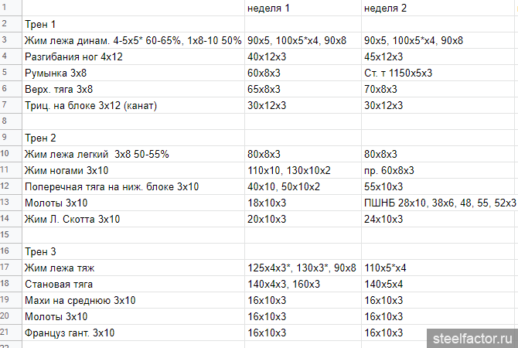
Task: Click the '110х10, 130х10х2' cell
Action: [x=302, y=170]
